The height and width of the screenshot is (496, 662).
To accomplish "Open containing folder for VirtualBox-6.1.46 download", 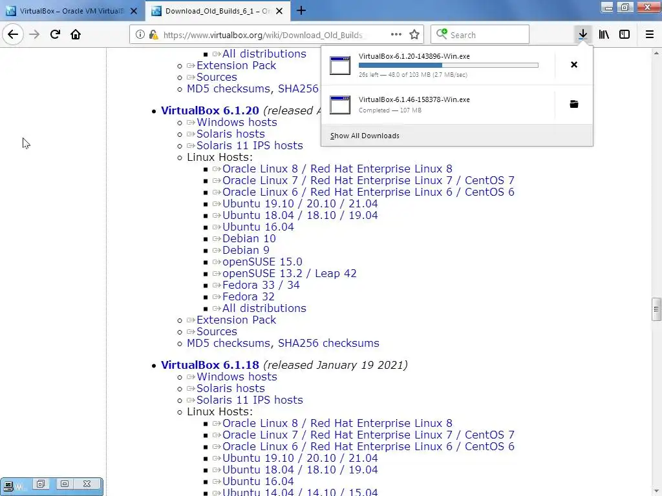I will pos(574,104).
